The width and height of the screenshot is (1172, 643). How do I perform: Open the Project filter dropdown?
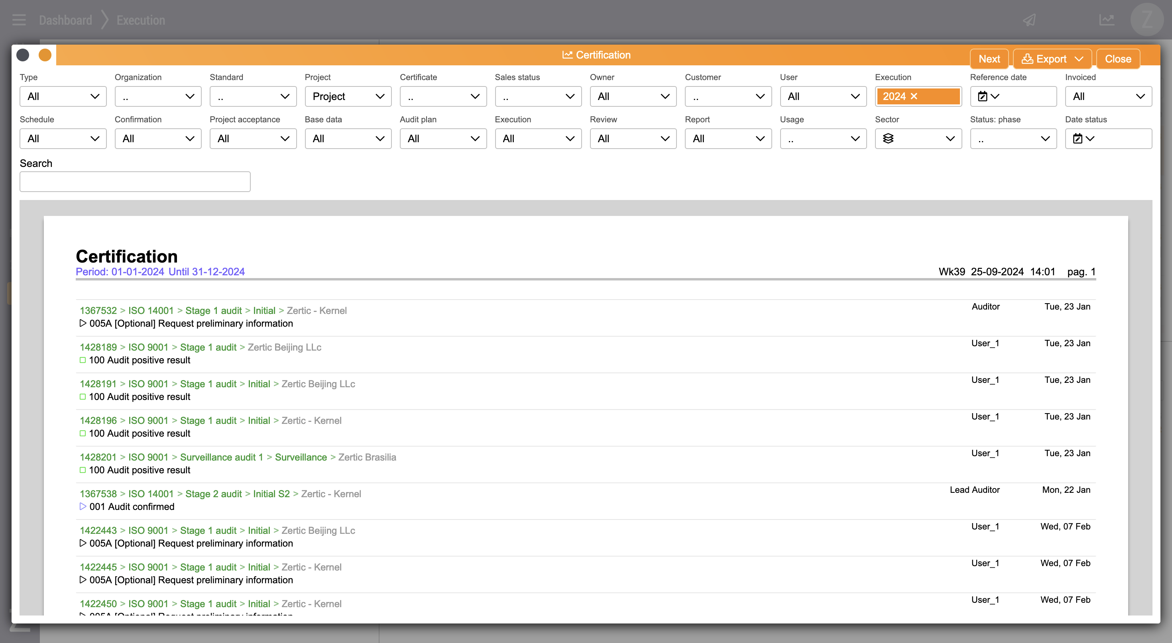pos(348,96)
